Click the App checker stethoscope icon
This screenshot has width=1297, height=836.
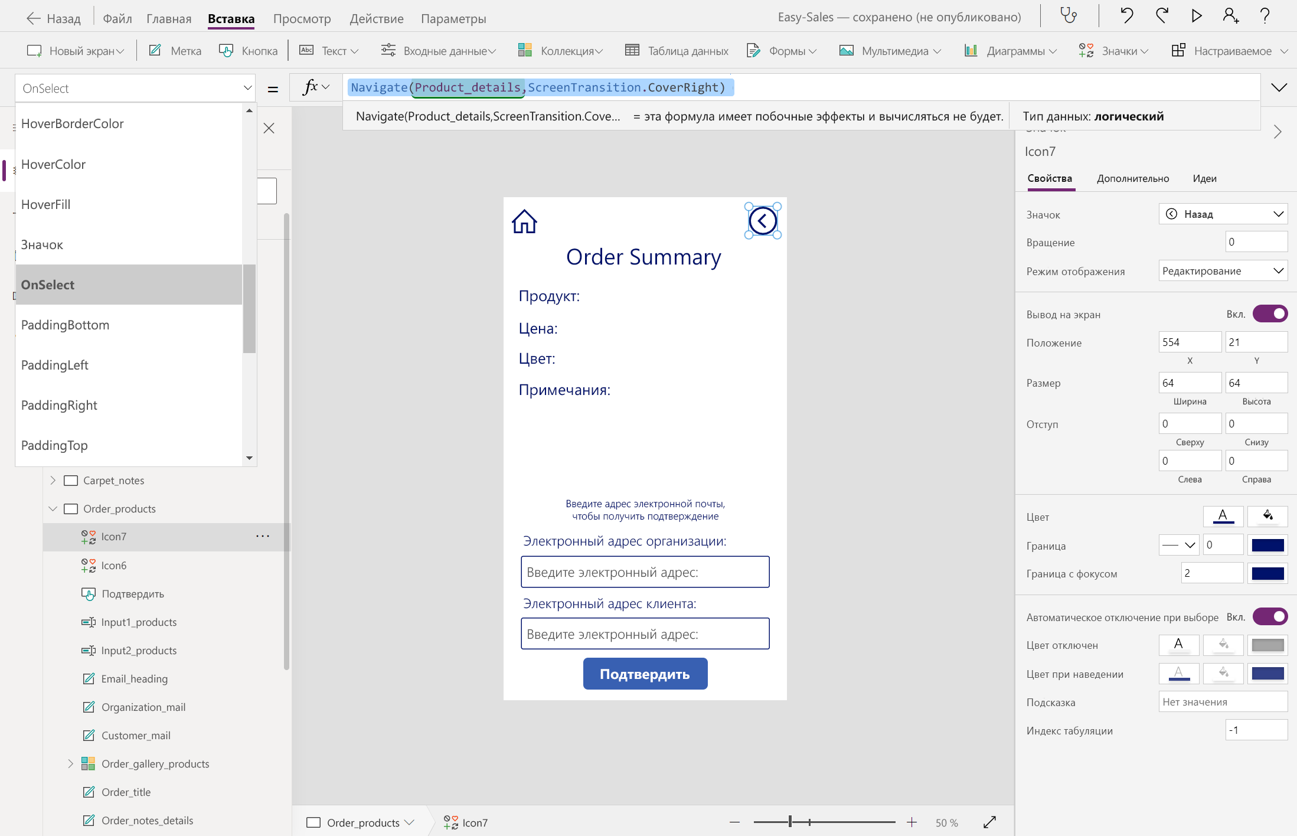tap(1069, 16)
